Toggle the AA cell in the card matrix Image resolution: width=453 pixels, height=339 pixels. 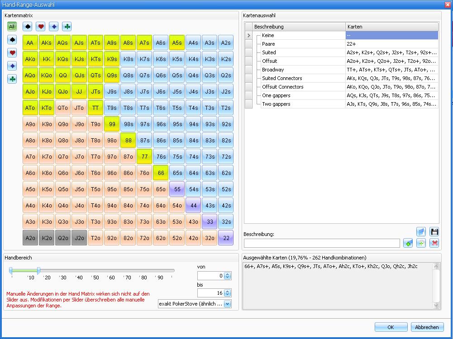pos(30,42)
